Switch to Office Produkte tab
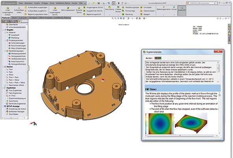The image size is (233, 158). pyautogui.click(x=45, y=18)
